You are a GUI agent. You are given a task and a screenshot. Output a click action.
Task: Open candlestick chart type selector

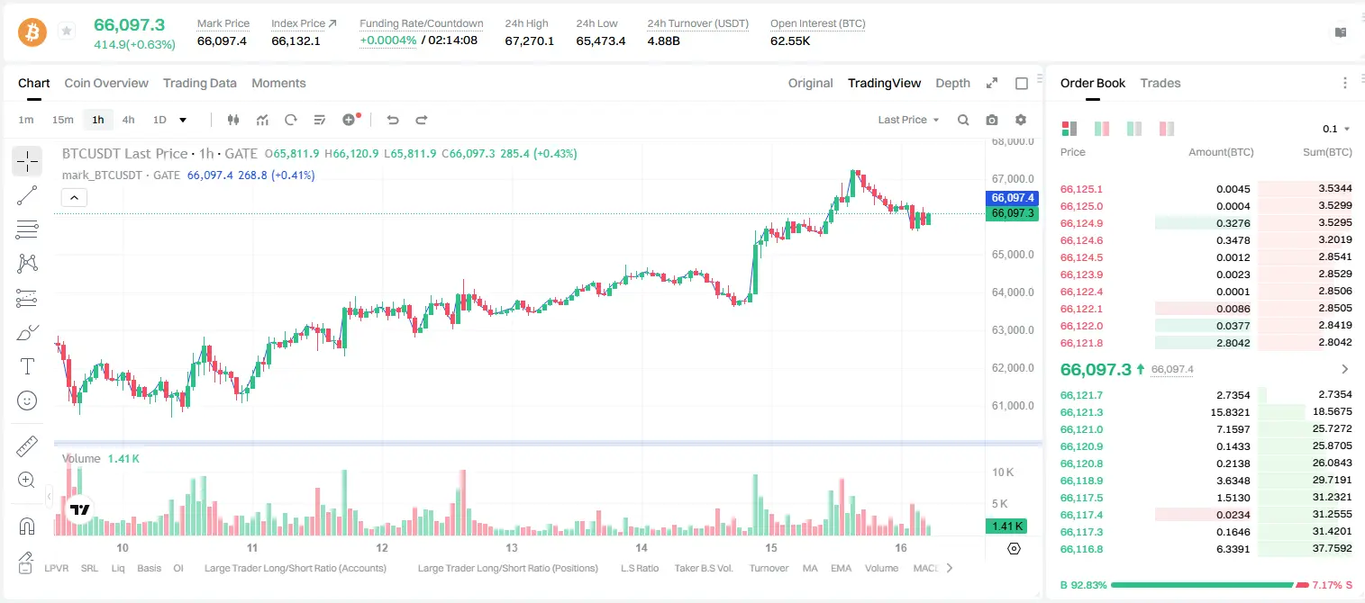[x=233, y=120]
